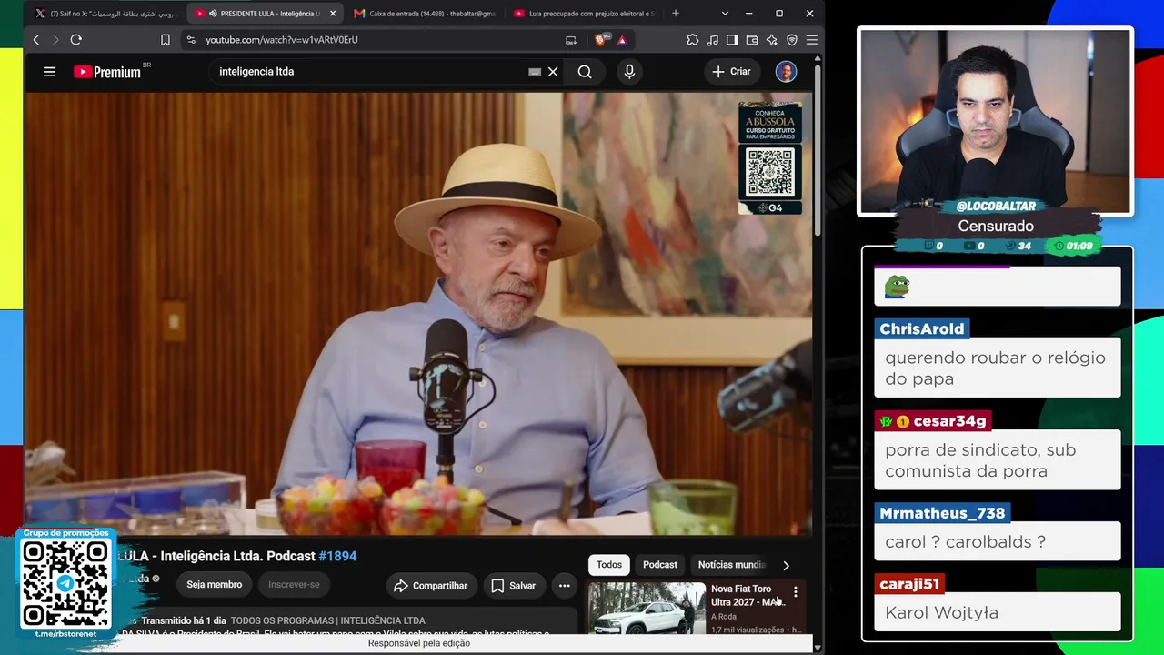Toggle the browser sidebar panel
Image resolution: width=1164 pixels, height=655 pixels.
pyautogui.click(x=732, y=40)
